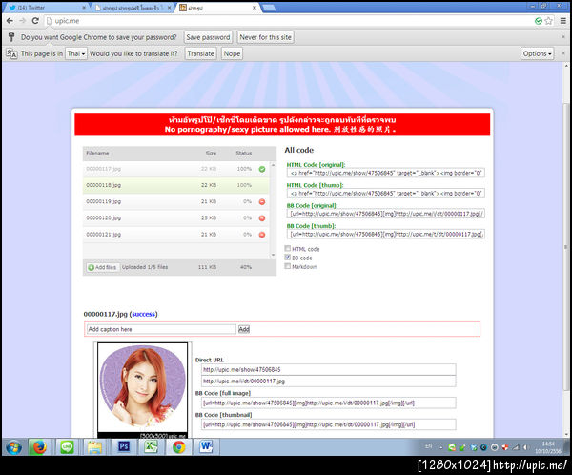The width and height of the screenshot is (572, 475).
Task: Click Save password button
Action: click(x=208, y=37)
